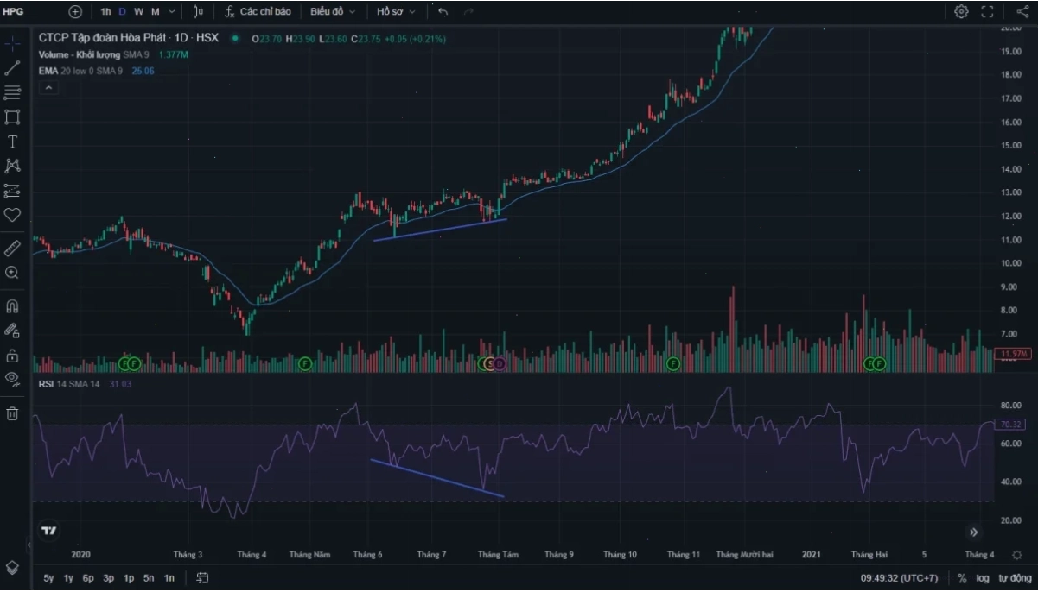Screen dimensions: 1038x592
Task: Set the date range to 5y
Action: pos(48,578)
